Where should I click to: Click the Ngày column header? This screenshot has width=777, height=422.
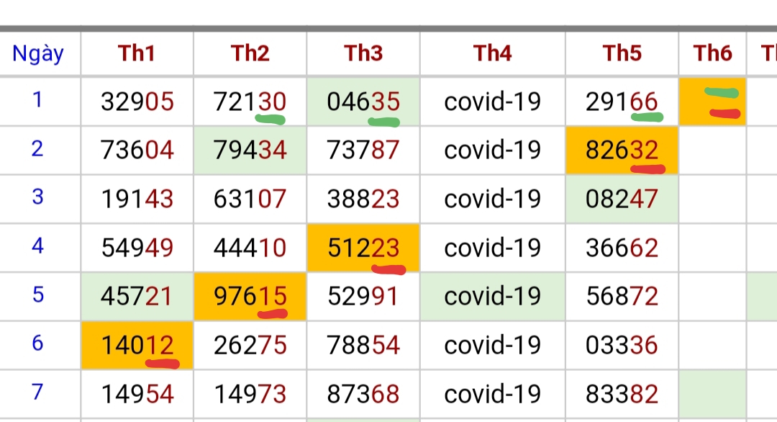click(x=38, y=53)
